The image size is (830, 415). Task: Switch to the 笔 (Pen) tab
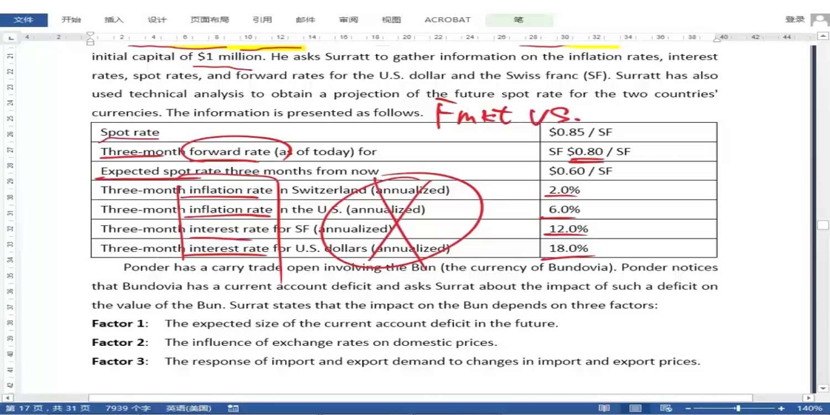519,20
